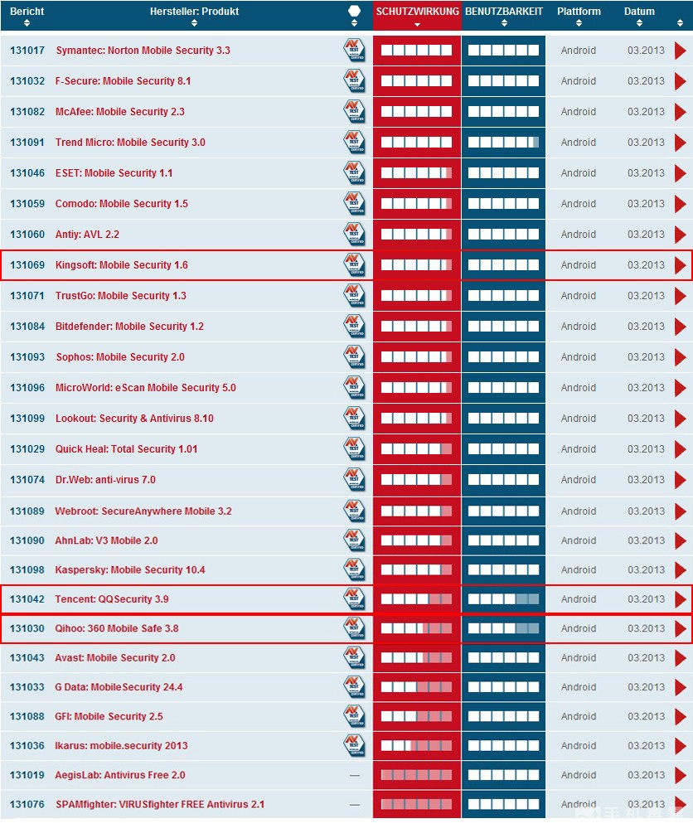Screen dimensions: 693x838
Task: Click red arrow in McAfee row
Action: coord(681,112)
